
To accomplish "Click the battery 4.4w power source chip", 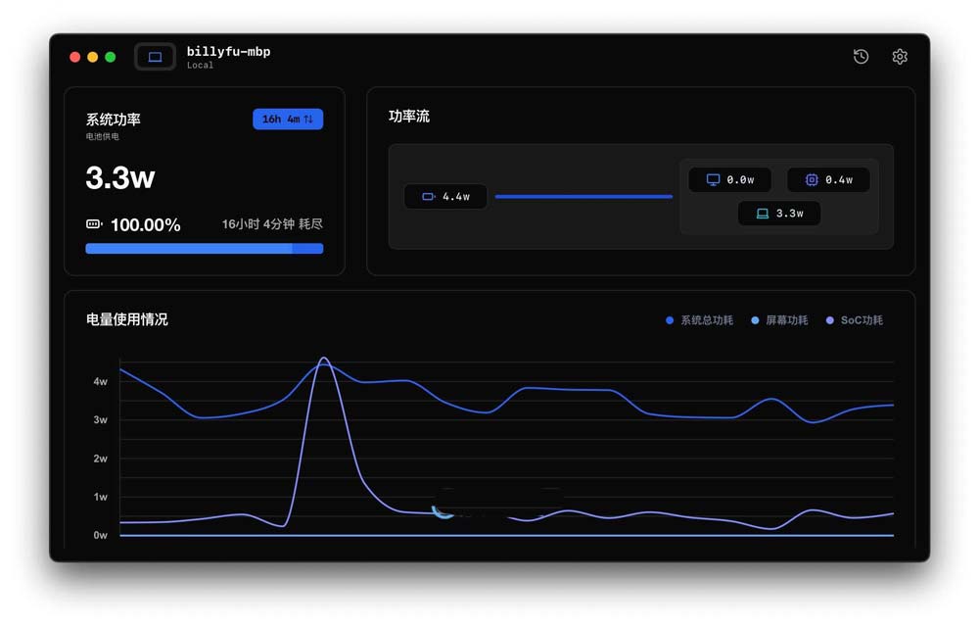I will click(x=445, y=196).
